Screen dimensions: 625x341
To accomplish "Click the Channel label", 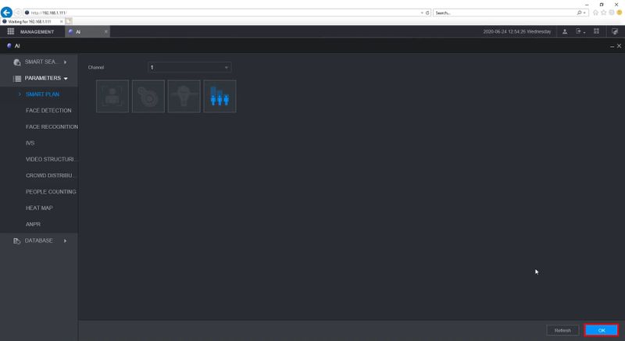I will tap(96, 68).
